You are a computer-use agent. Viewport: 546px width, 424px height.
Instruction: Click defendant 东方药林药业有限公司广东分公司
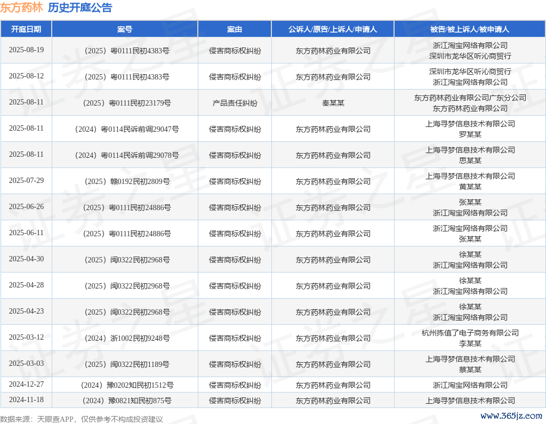(x=470, y=98)
